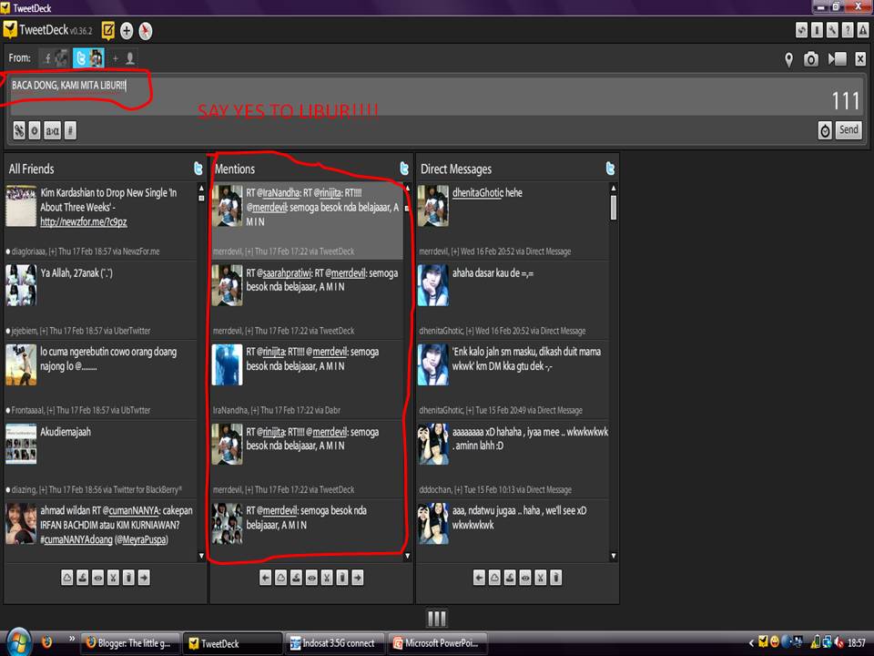The width and height of the screenshot is (874, 656).
Task: Close the compose panel with X
Action: tap(860, 58)
